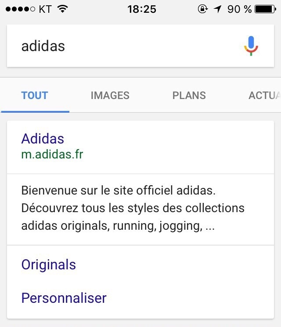Tap the 90 % battery percentage label
Viewport: 281px width, 327px height.
[x=240, y=9]
